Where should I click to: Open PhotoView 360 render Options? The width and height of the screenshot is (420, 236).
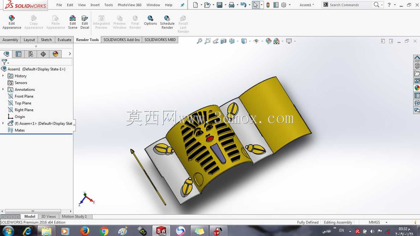(150, 21)
